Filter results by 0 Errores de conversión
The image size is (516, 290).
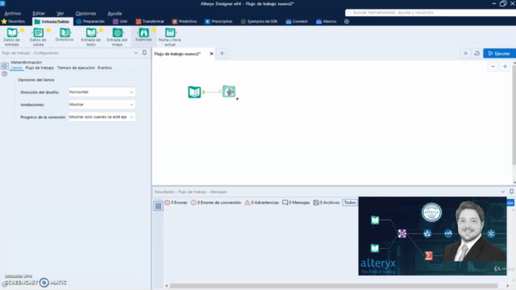click(216, 202)
